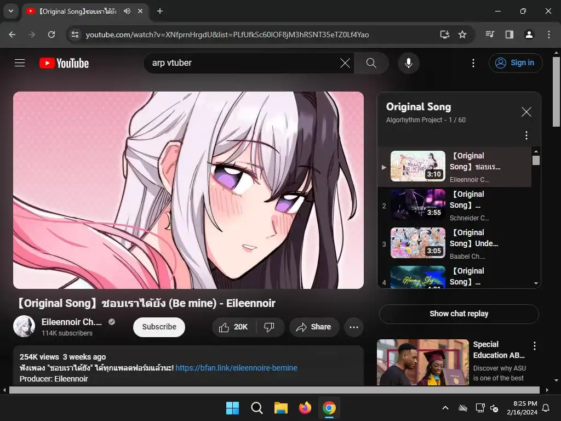Start voice search with the microphone
561x421 pixels.
point(408,63)
